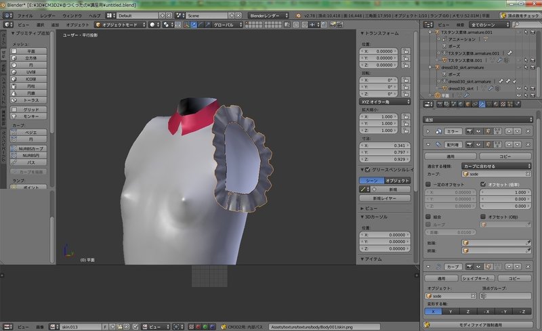
Task: Collapse the 配列複 modifier panel
Action: point(428,144)
